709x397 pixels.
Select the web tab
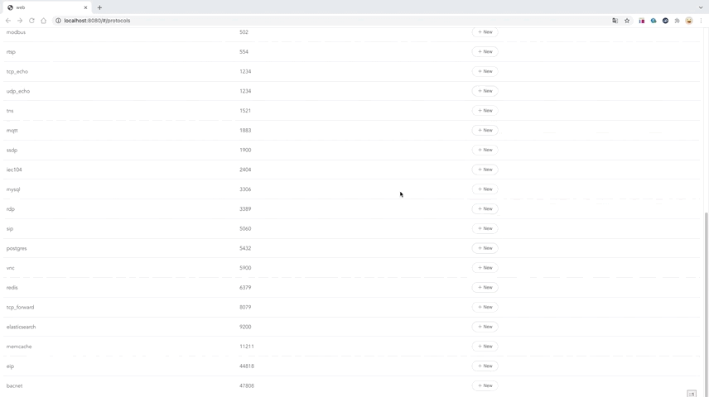(47, 7)
